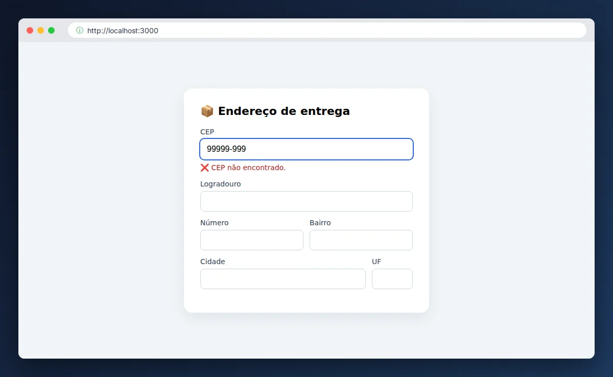This screenshot has width=613, height=377.
Task: Click the 'CEP não encontrado.' error message
Action: (248, 168)
